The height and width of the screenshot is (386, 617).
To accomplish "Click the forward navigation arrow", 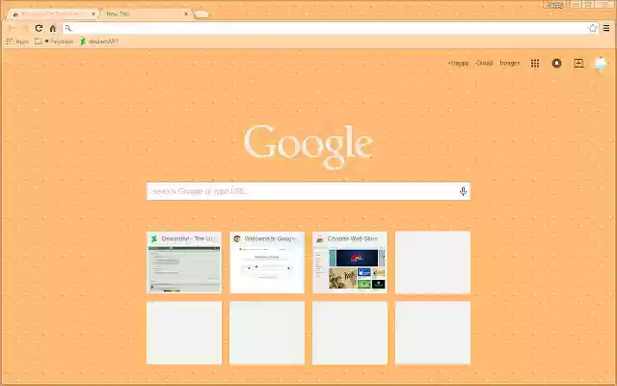I will point(26,28).
